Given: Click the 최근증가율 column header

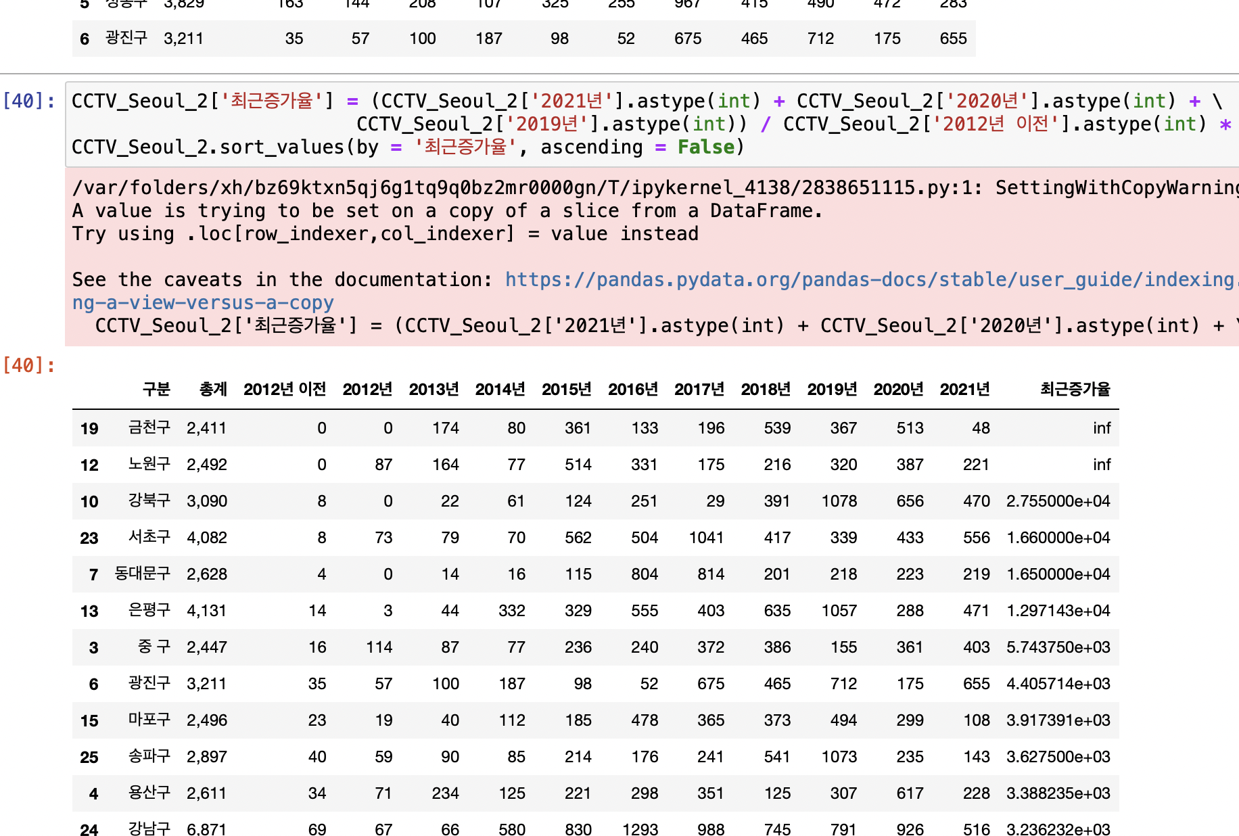Looking at the screenshot, I should [1075, 389].
